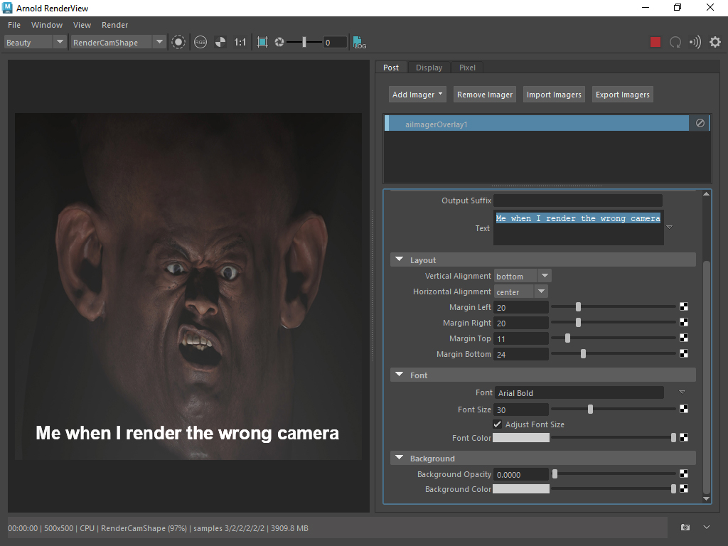The image size is (728, 546).
Task: Click the snapshot camera icon in status bar
Action: point(685,528)
